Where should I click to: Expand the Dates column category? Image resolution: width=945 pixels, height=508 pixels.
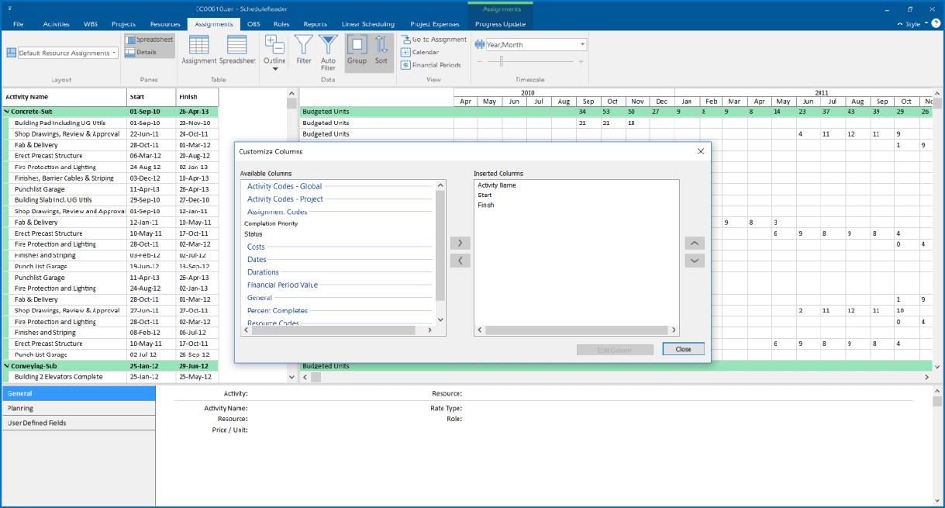(x=257, y=260)
